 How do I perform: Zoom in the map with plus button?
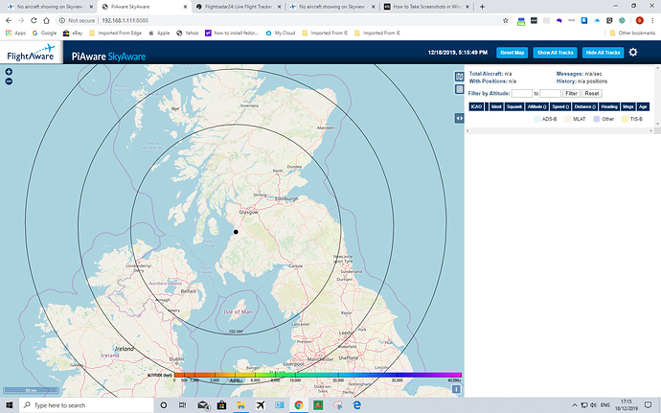coord(9,72)
